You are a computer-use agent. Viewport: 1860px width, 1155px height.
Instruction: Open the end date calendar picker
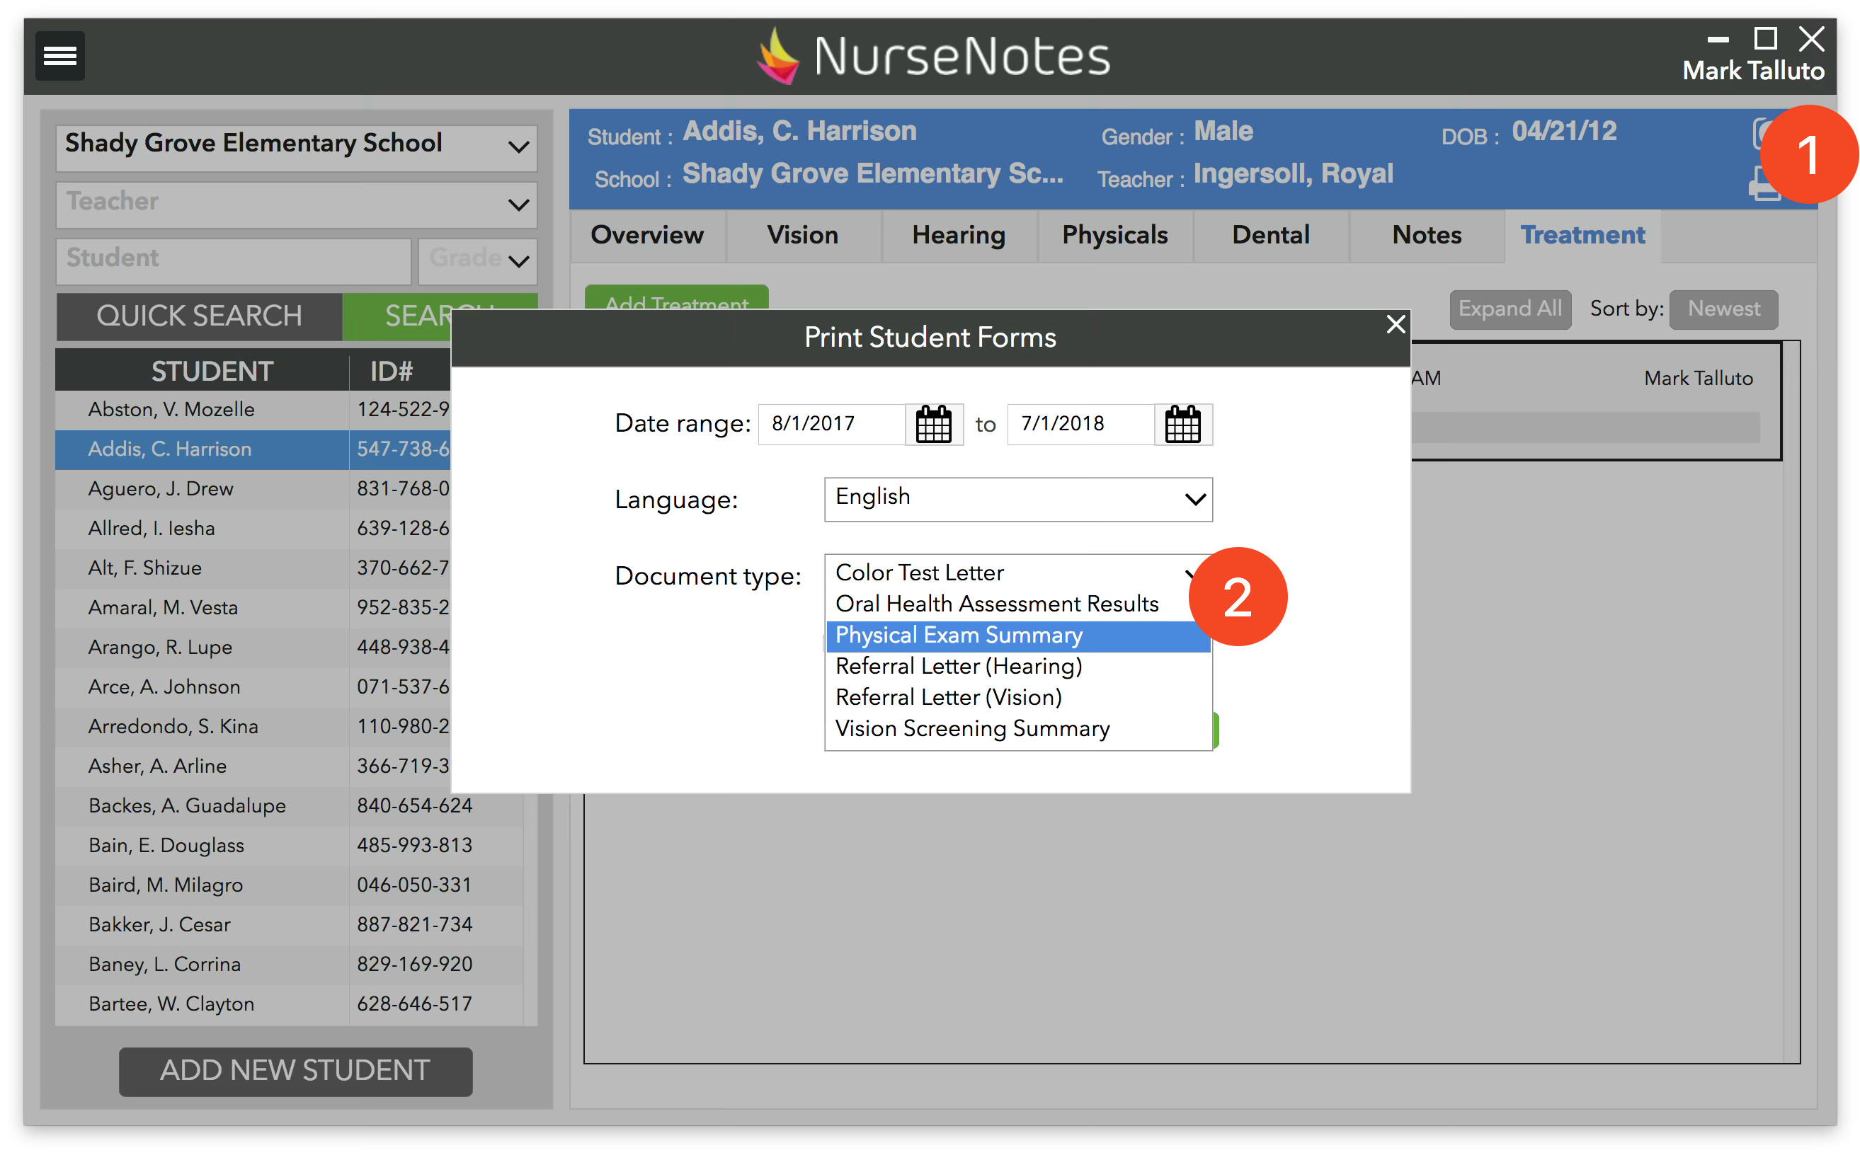click(x=1182, y=424)
